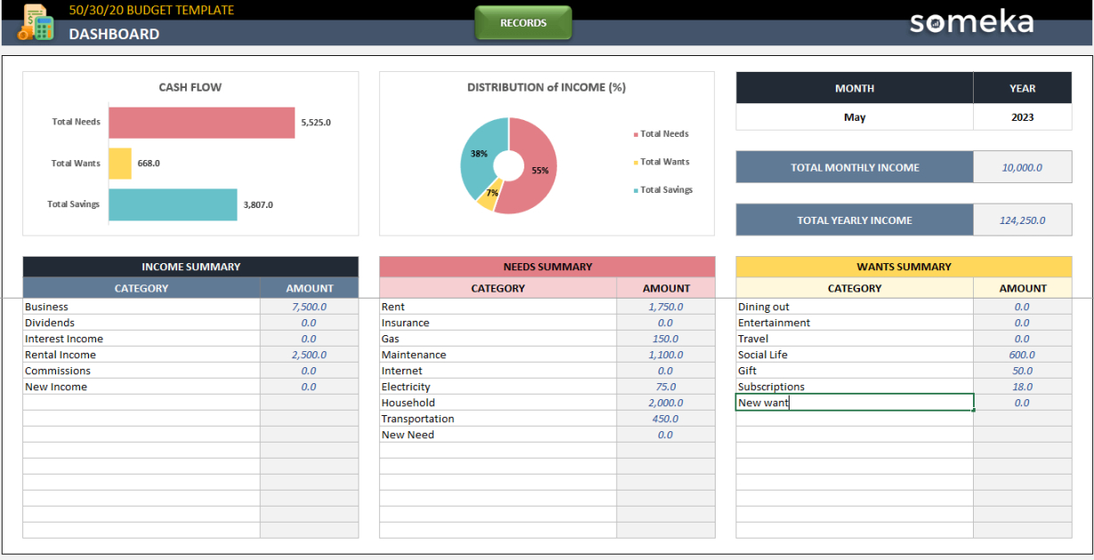Select the month value May
This screenshot has width=1094, height=560.
[x=854, y=117]
